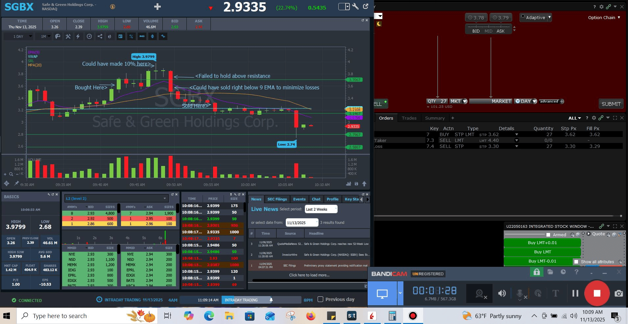
Task: Click the Buy LMT button
Action: pyautogui.click(x=542, y=252)
